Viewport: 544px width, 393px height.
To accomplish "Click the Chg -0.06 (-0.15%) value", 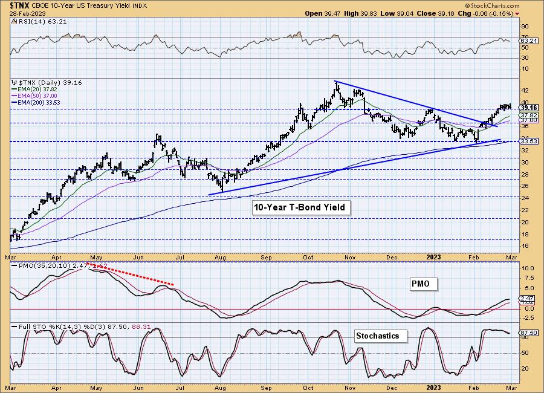I will pos(486,13).
